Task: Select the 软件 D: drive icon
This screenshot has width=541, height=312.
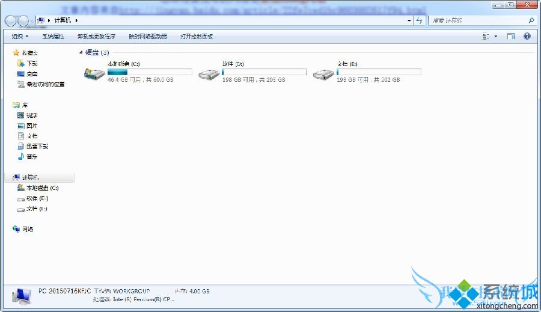Action: 209,74
